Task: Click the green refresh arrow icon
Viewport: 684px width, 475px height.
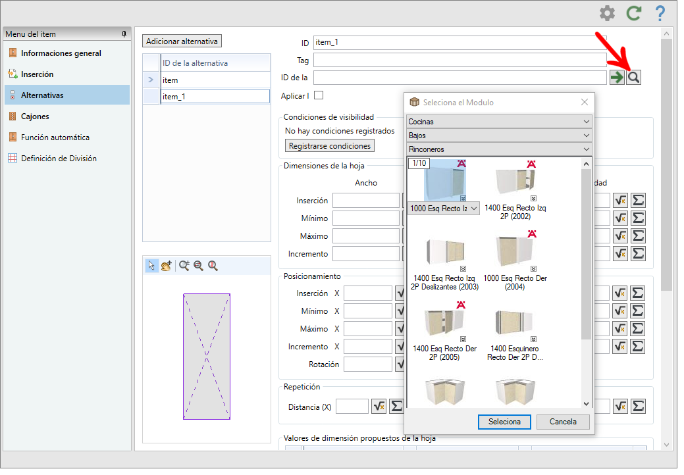Action: click(x=633, y=13)
